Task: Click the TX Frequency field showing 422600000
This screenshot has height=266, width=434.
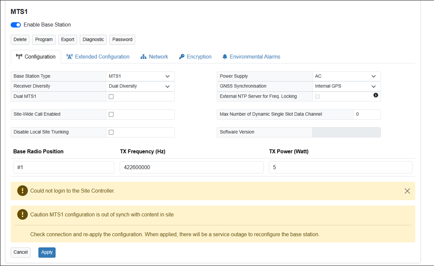Action: 192,168
